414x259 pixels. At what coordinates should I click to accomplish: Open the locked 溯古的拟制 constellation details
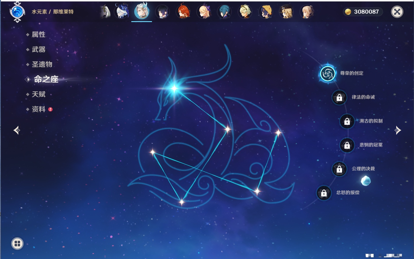click(x=347, y=121)
